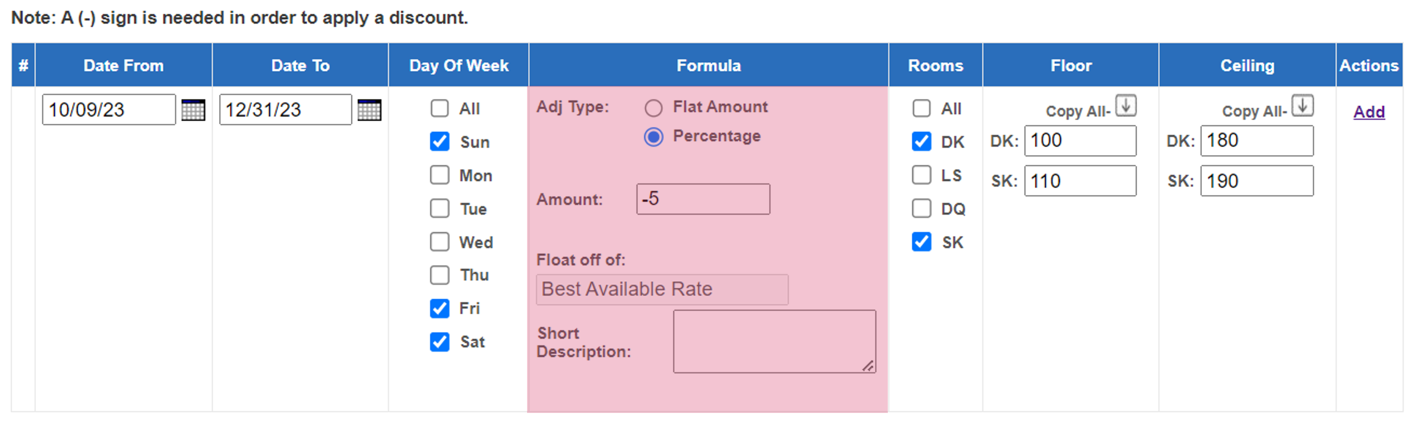This screenshot has width=1421, height=421.
Task: Click the Short Description text area
Action: (774, 341)
